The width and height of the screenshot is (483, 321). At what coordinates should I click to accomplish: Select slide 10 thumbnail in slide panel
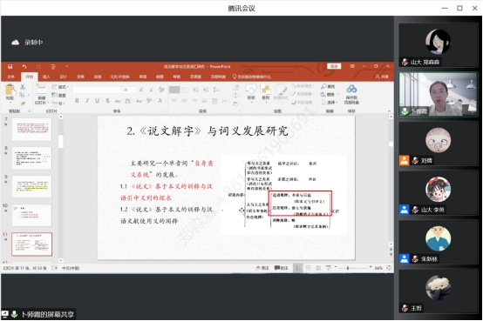click(x=32, y=215)
